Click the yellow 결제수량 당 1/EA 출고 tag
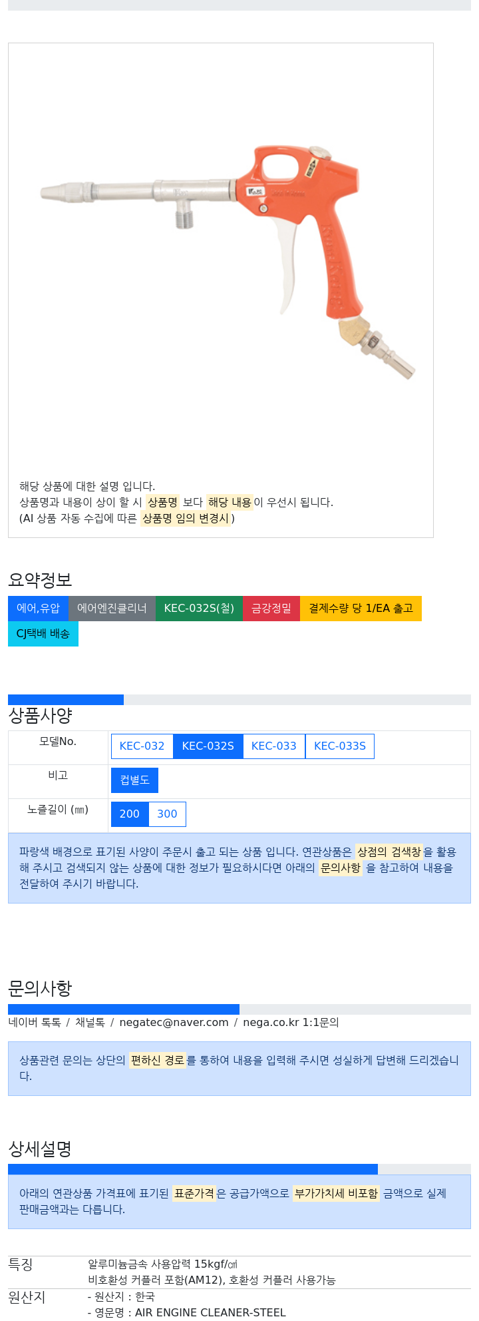 pyautogui.click(x=361, y=608)
